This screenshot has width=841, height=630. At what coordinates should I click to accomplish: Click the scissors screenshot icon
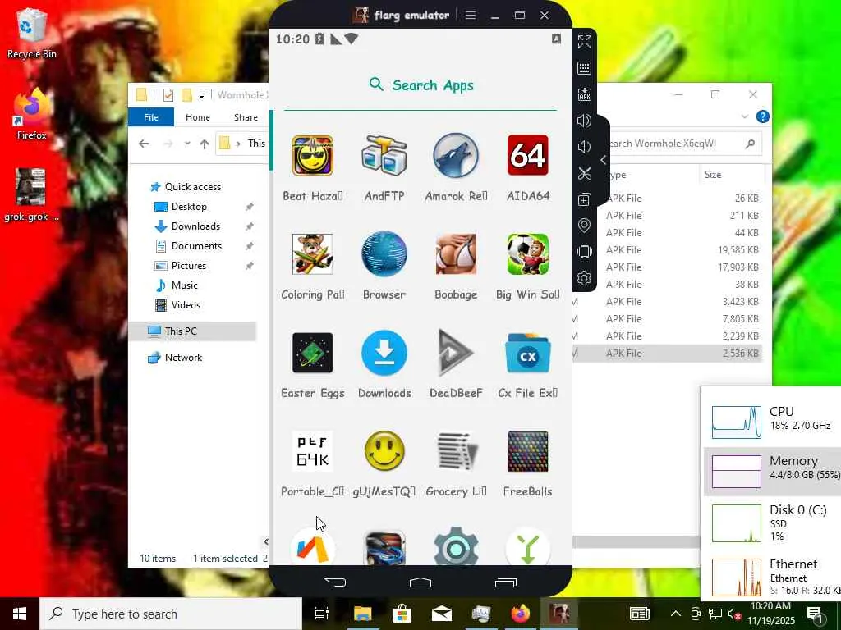point(585,173)
